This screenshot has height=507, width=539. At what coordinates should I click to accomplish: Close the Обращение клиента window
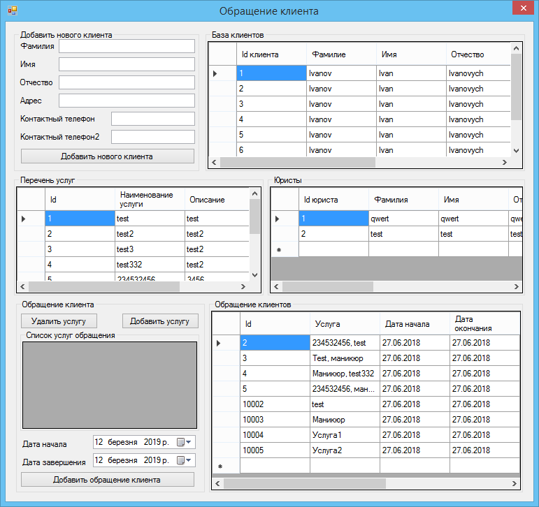pyautogui.click(x=523, y=8)
